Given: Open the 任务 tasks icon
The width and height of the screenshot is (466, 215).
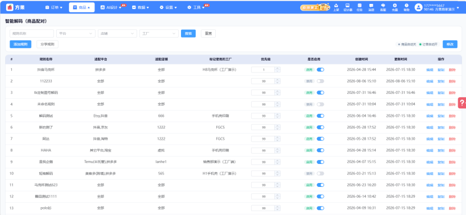Looking at the screenshot, I should tap(360, 7).
